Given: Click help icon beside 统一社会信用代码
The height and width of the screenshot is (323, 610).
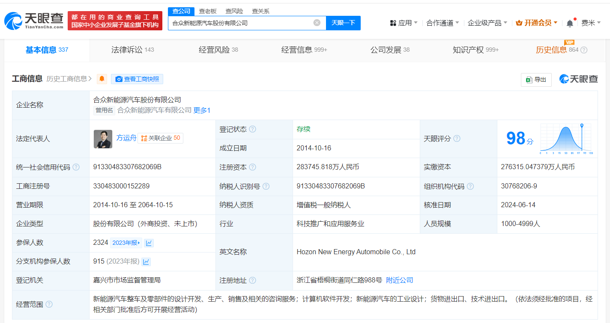Looking at the screenshot, I should pos(76,167).
